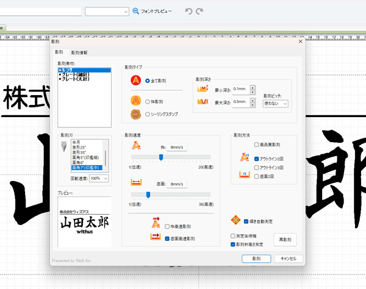Screen dimensions: 366x289
Task: Select 面角6° in the blade list
Action: pos(87,163)
